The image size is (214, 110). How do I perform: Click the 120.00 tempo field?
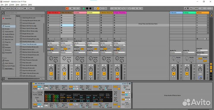[x=8, y=8]
